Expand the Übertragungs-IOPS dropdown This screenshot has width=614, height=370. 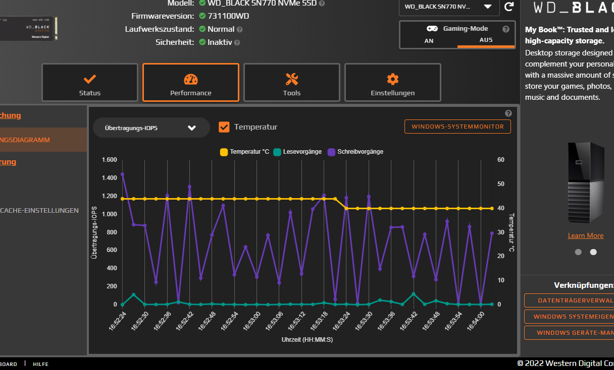click(x=151, y=128)
